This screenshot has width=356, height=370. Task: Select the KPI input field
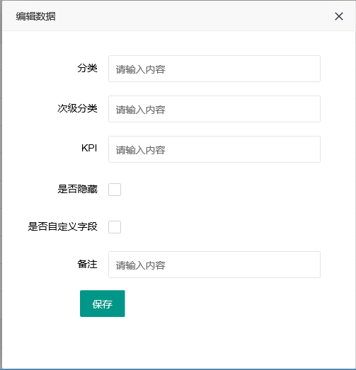click(x=214, y=149)
